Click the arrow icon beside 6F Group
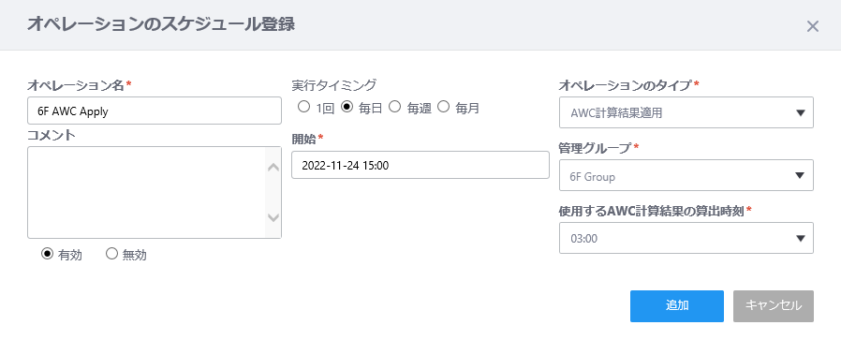 (801, 176)
